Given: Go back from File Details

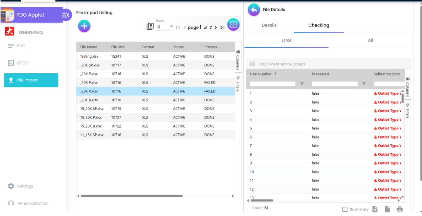Looking at the screenshot, I should pos(254,10).
